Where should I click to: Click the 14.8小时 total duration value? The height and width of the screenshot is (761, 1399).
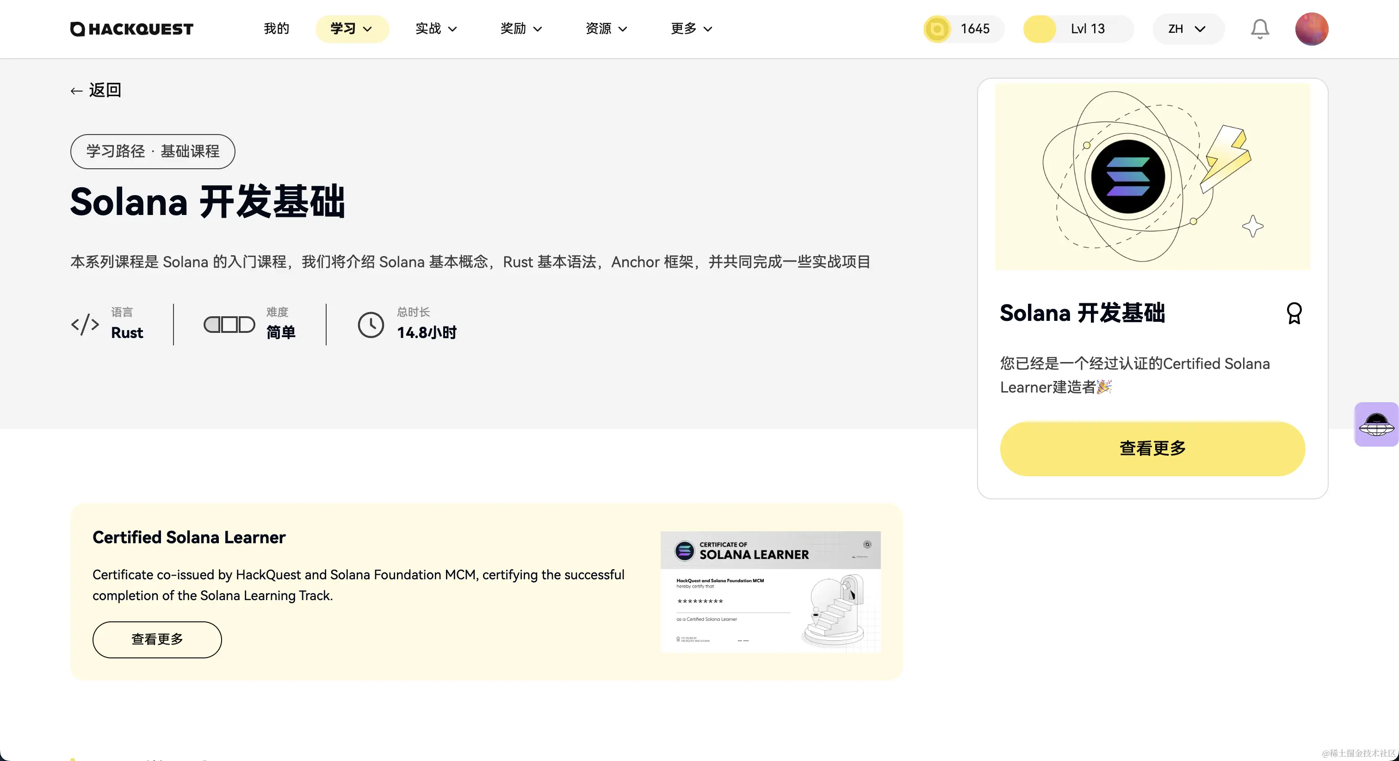(427, 332)
